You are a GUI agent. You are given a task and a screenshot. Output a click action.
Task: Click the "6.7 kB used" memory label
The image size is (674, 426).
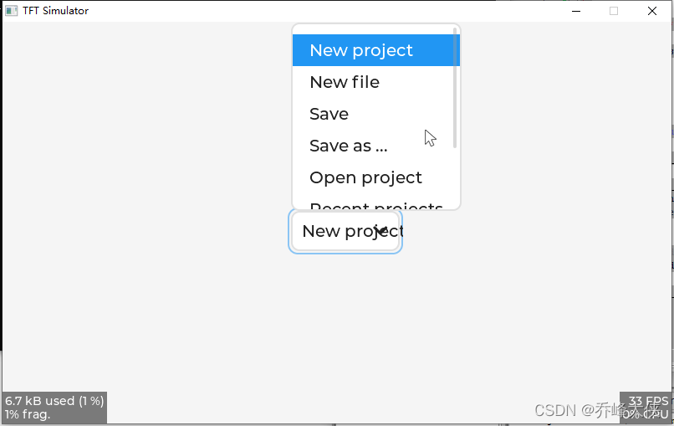[54, 401]
